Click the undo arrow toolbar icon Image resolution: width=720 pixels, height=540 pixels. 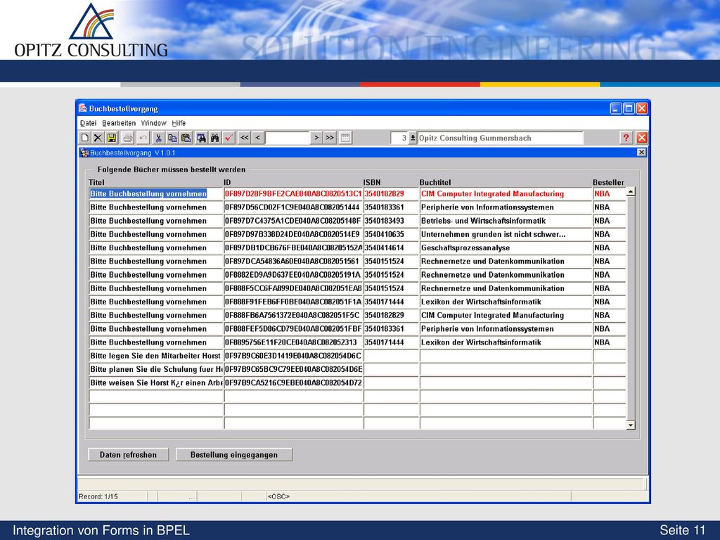[x=143, y=138]
